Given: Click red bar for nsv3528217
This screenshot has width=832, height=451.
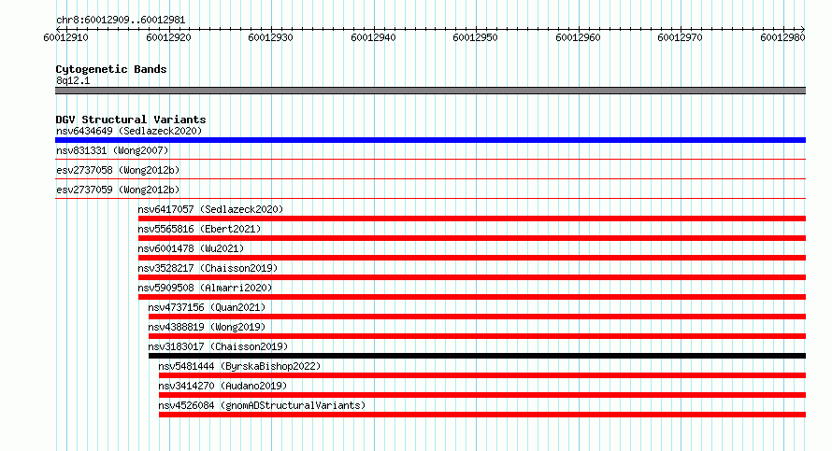Looking at the screenshot, I should 472,277.
